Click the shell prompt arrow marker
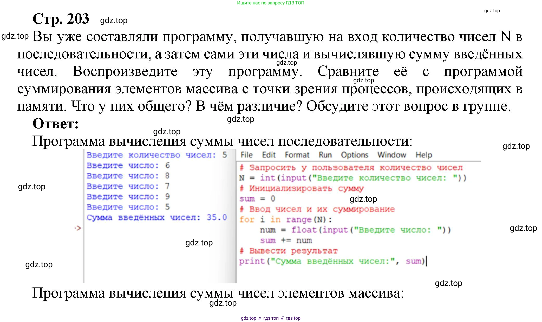Screen dimensions: 542x322 [x=78, y=228]
